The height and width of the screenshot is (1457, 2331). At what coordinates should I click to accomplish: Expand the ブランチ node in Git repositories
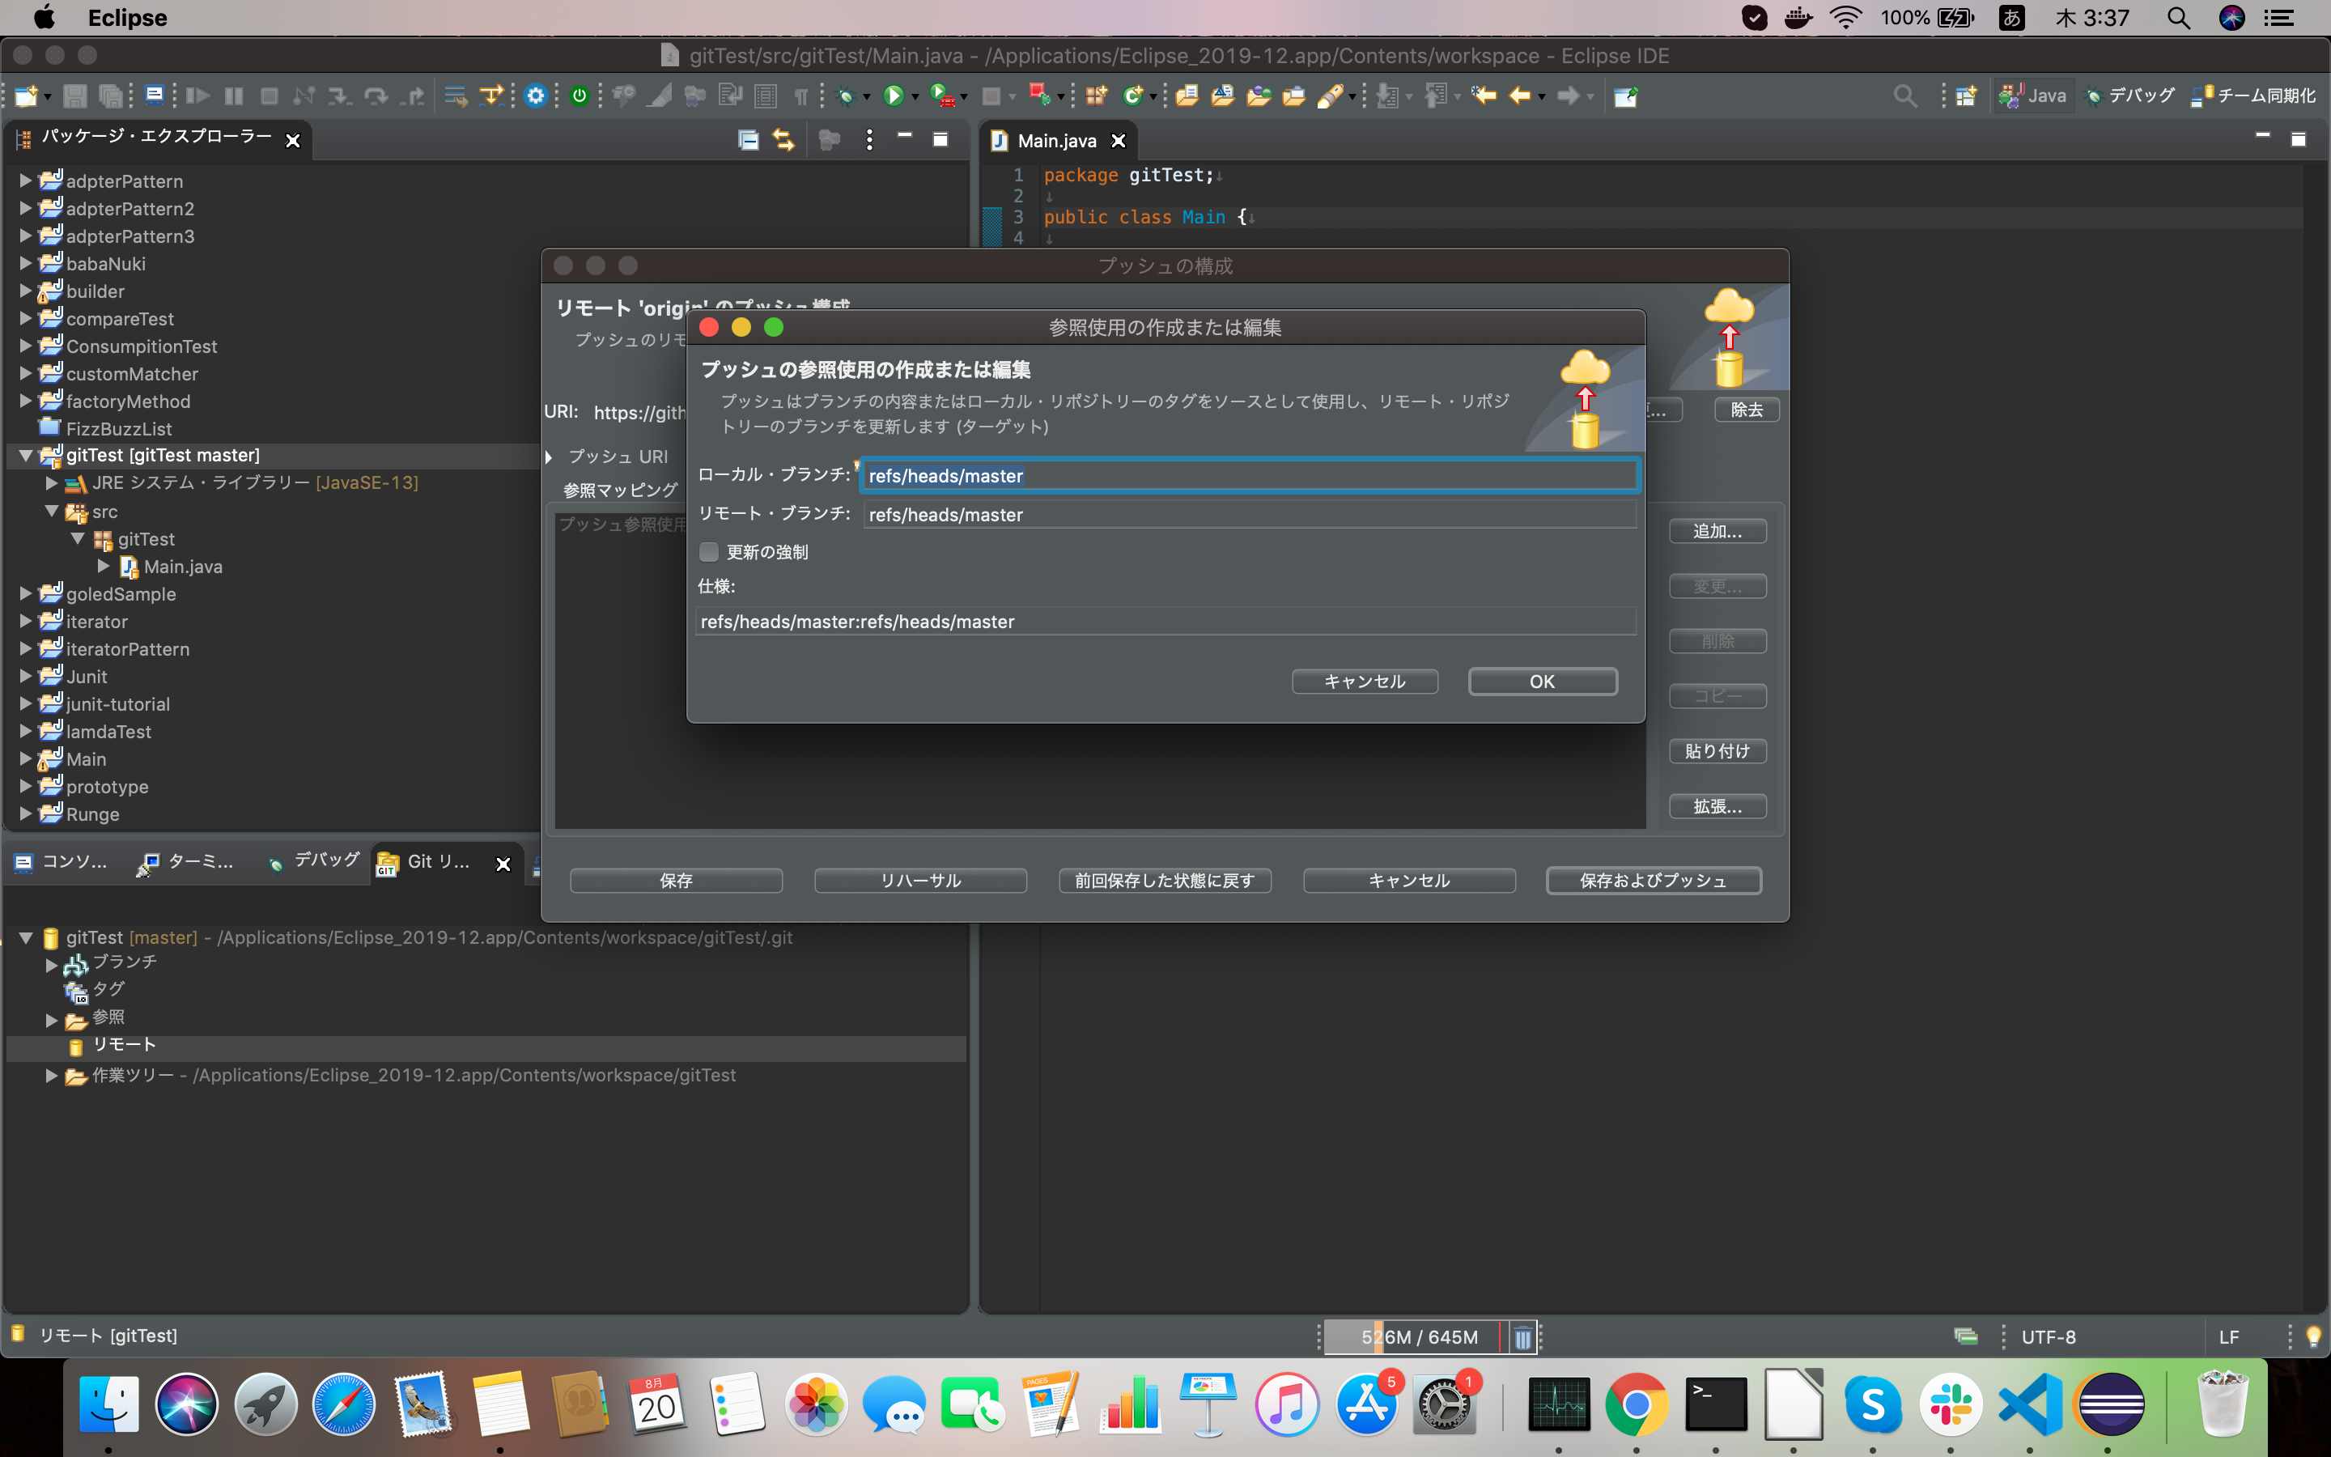52,962
